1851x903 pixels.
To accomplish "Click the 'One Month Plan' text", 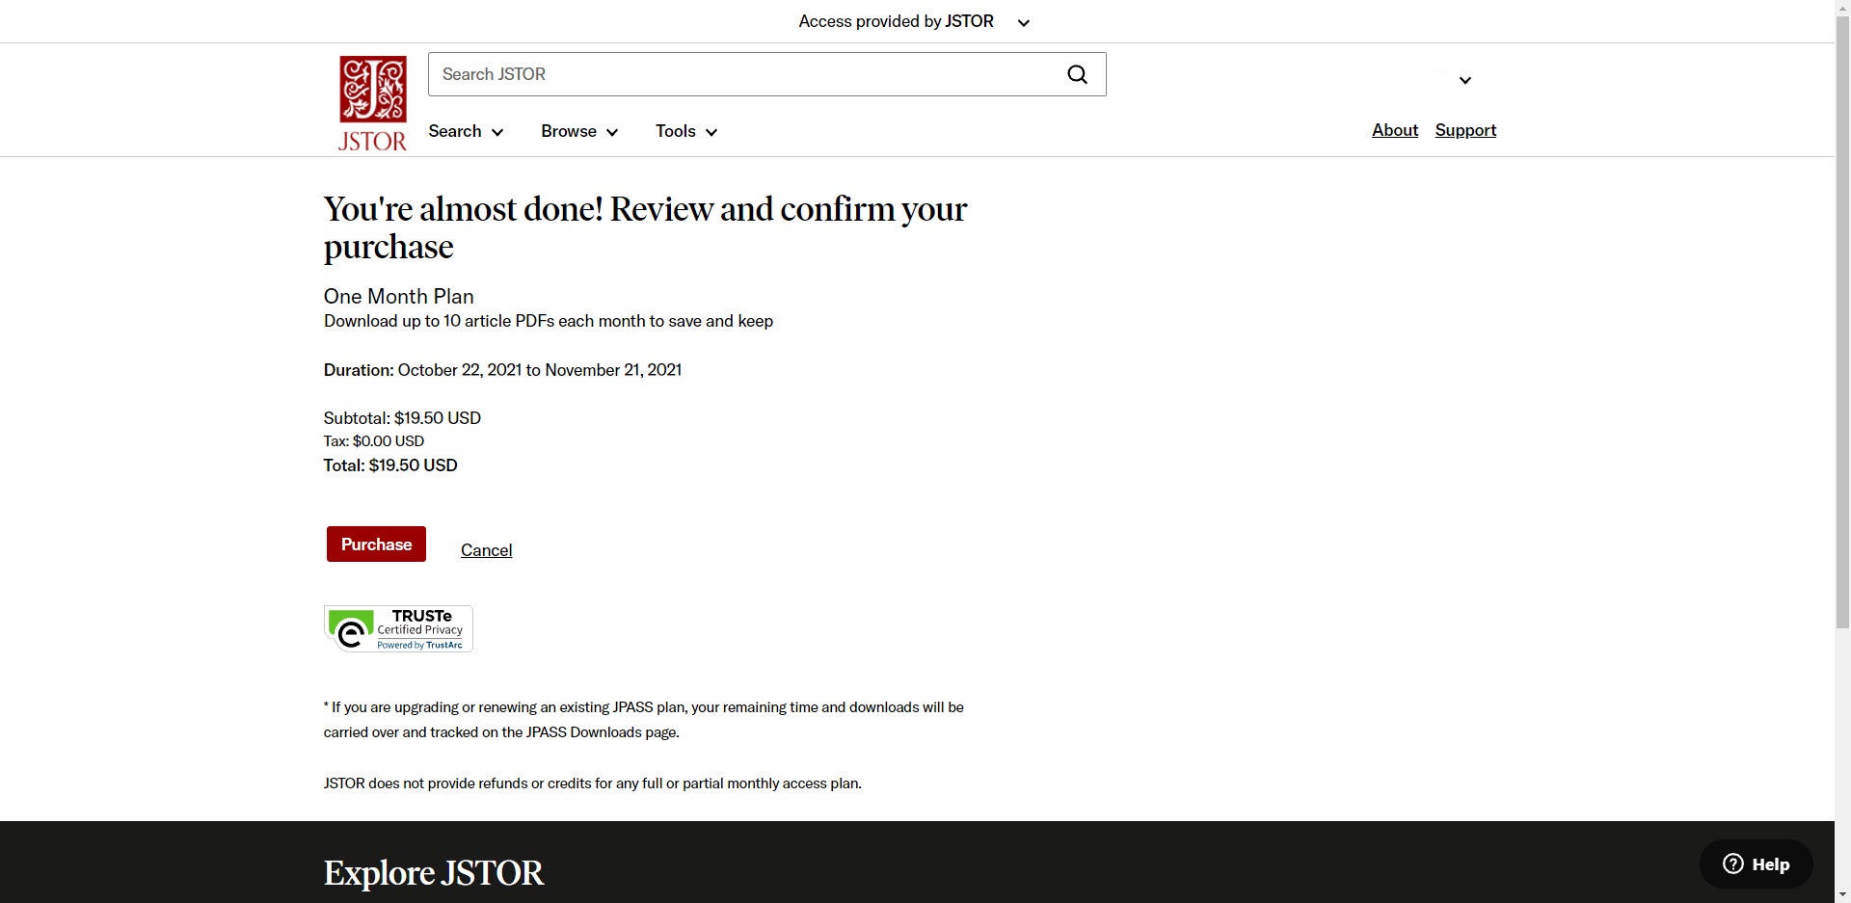I will click(x=398, y=297).
